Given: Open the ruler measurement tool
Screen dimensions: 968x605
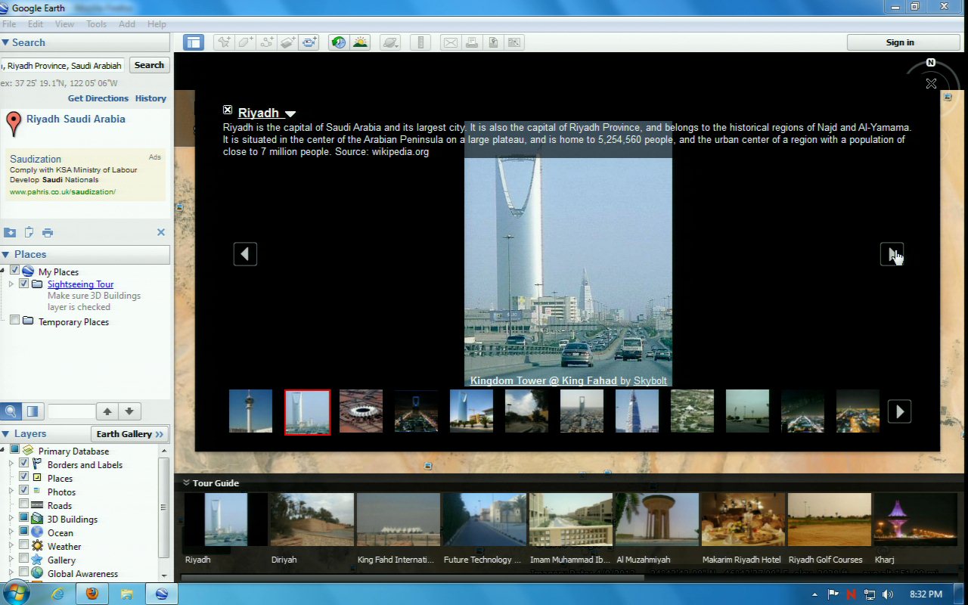Looking at the screenshot, I should coord(422,42).
